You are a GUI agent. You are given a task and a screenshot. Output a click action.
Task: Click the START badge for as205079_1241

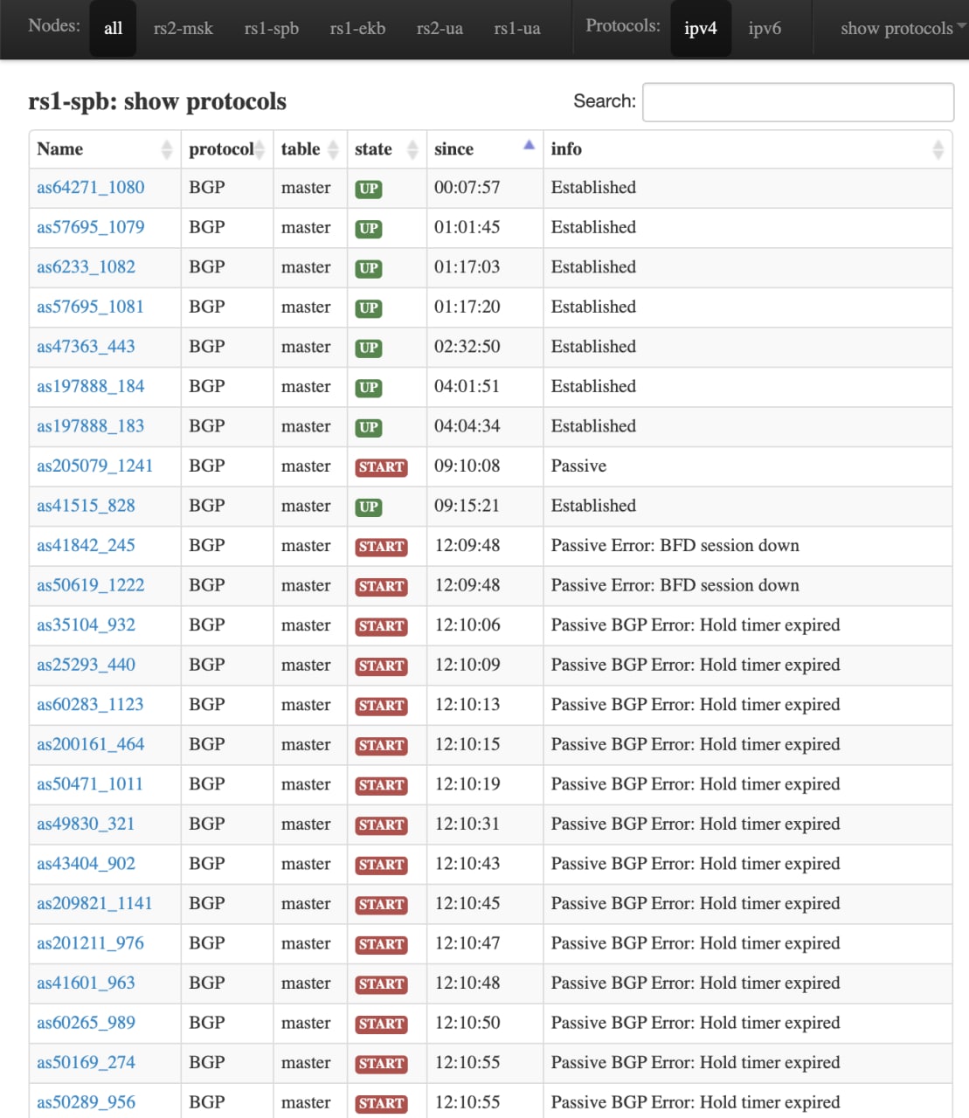point(382,467)
